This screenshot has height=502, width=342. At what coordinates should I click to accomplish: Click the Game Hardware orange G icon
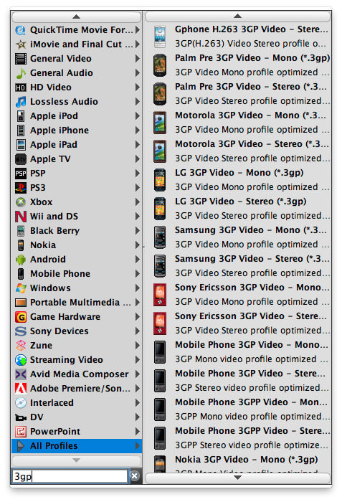[21, 317]
